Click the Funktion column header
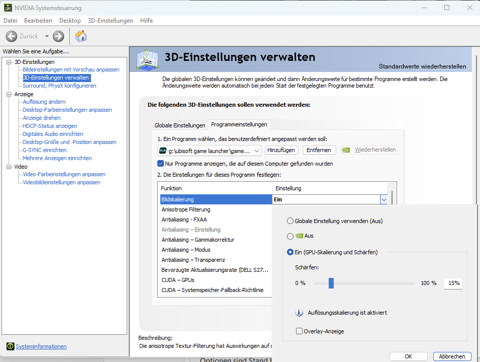This screenshot has width=480, height=362. click(215, 188)
